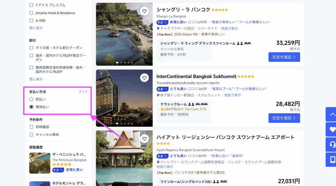Open The Peninsula Bangkok history thumbnail
Image resolution: width=336 pixels, height=186 pixels.
40,163
